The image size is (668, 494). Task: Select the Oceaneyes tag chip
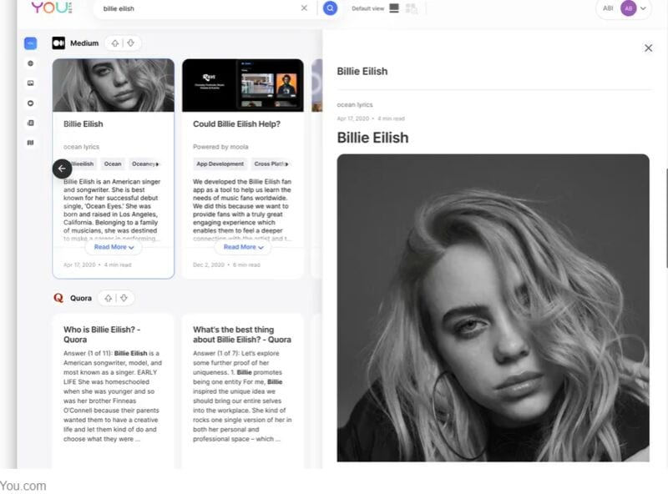(144, 164)
